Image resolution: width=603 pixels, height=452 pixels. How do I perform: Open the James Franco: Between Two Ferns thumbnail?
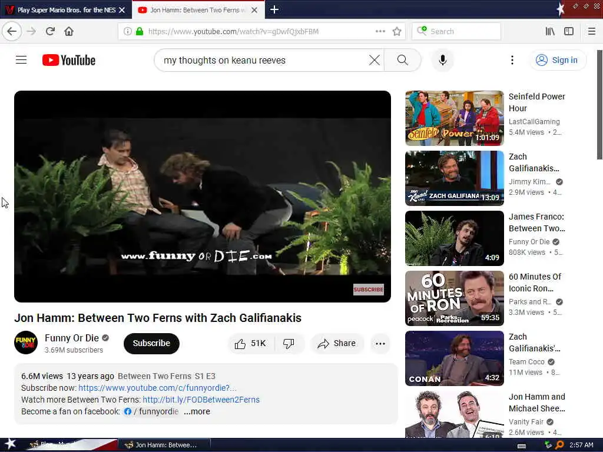454,238
